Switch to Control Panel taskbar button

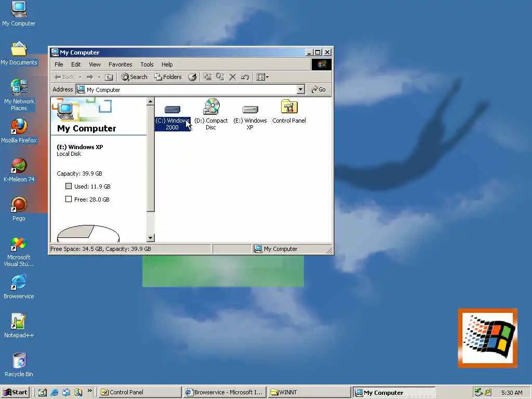[139, 392]
